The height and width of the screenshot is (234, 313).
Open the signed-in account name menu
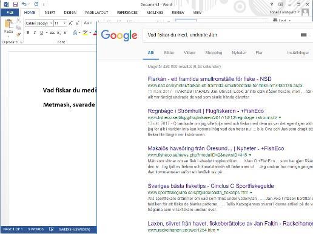284,12
